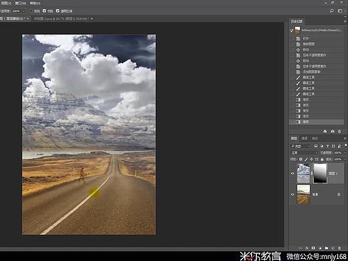Open the layer opacity dropdown arrow
This screenshot has width=348, height=261.
pyautogui.click(x=345, y=153)
